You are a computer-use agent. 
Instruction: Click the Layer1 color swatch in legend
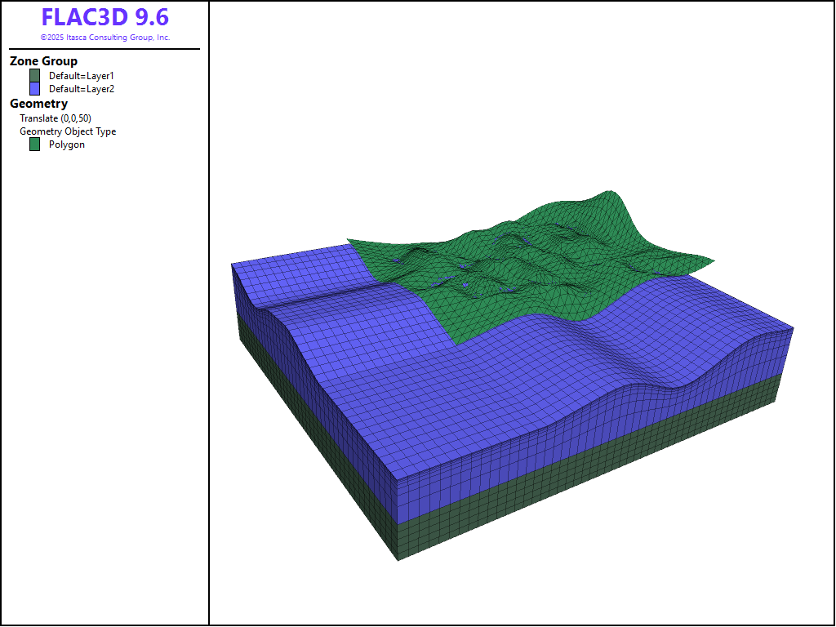point(34,75)
